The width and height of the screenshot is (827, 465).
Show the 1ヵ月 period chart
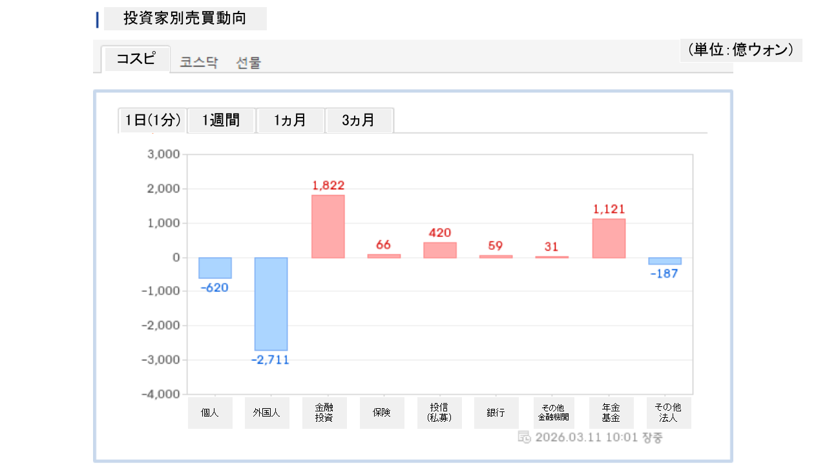(x=290, y=120)
